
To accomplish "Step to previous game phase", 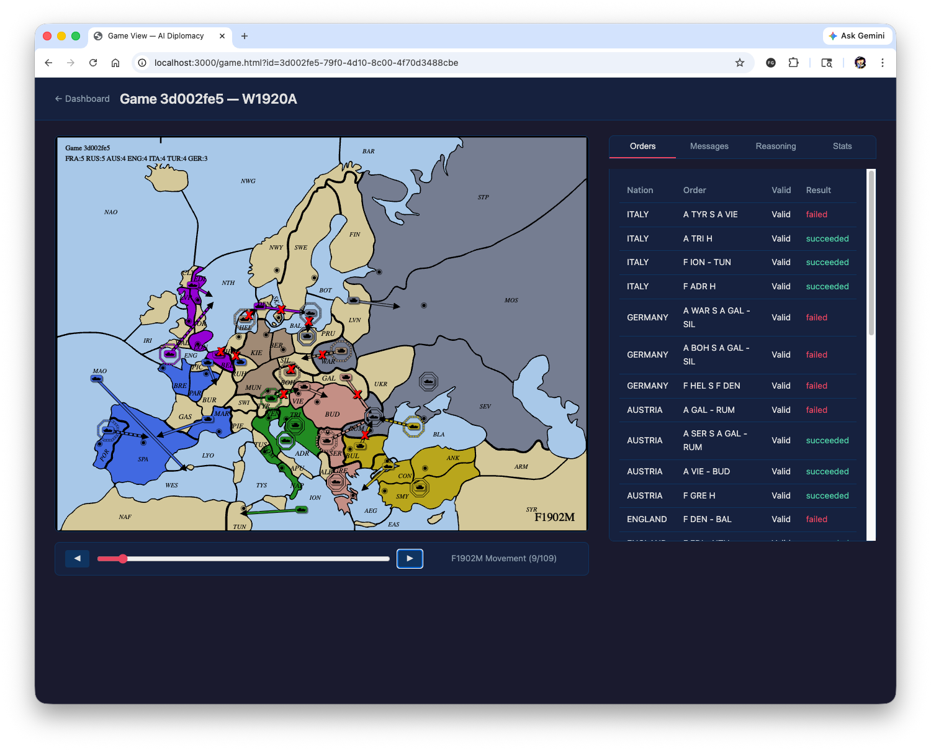I will 78,559.
